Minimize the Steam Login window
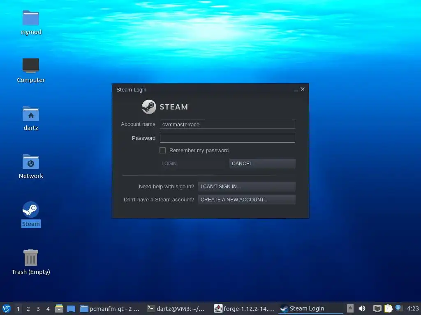The image size is (421, 315). 296,90
